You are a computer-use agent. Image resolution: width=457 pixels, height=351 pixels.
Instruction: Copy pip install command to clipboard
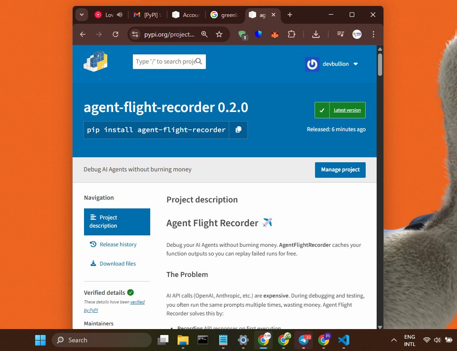(238, 129)
